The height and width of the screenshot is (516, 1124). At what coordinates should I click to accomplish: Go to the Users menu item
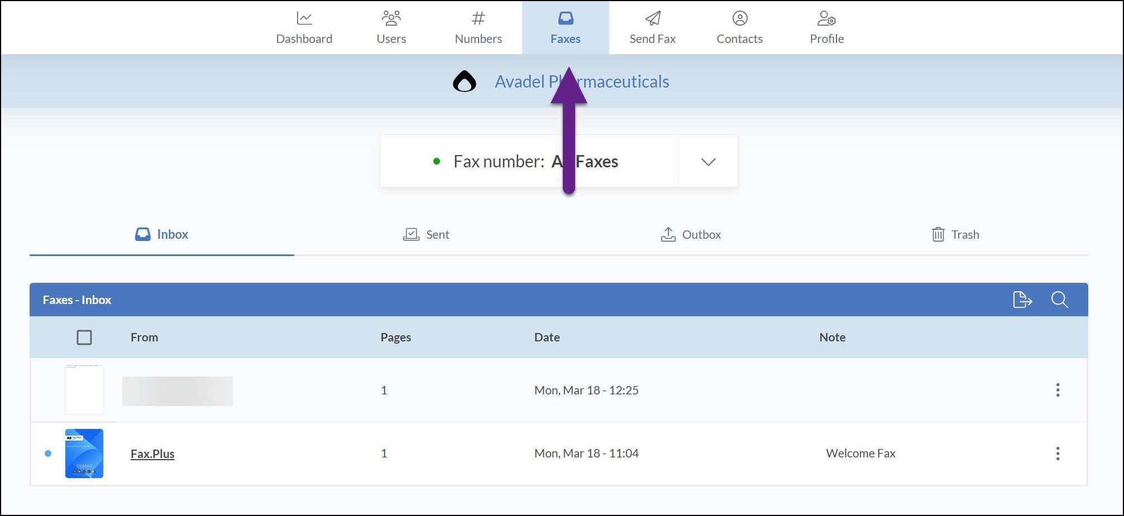[391, 27]
